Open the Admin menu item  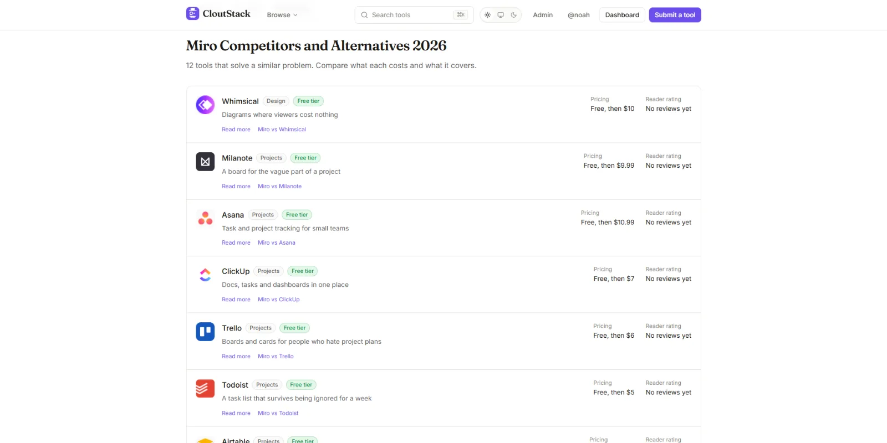[x=543, y=15]
